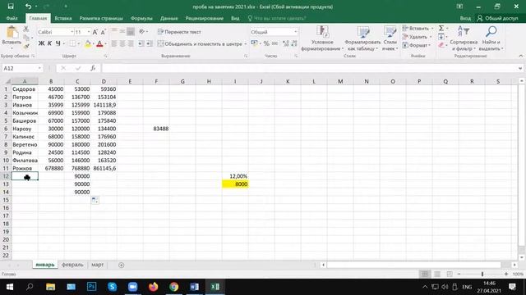Open Format as Table (Форматировать как таблицу)
This screenshot has width=526, height=295.
click(x=362, y=39)
